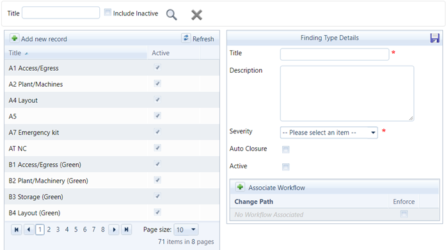
Task: Click the Title search input field
Action: (61, 13)
